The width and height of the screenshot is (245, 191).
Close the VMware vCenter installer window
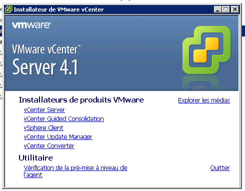(x=235, y=9)
